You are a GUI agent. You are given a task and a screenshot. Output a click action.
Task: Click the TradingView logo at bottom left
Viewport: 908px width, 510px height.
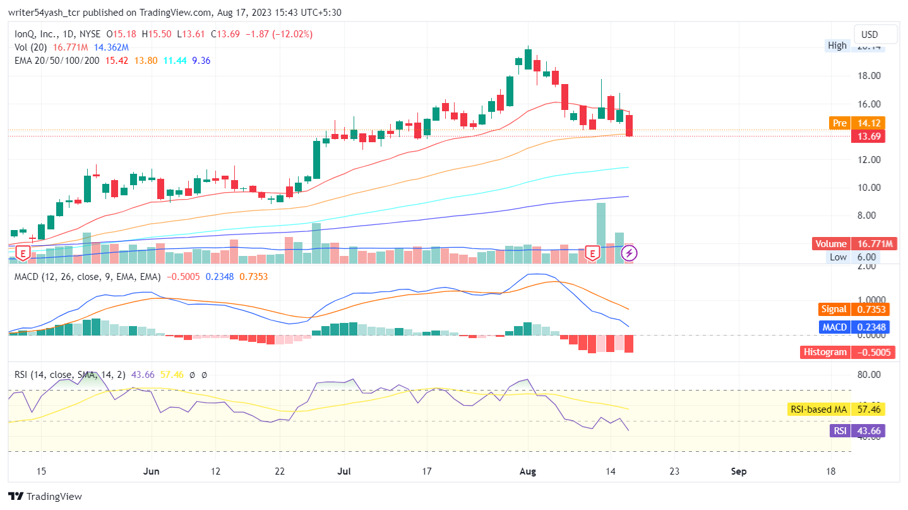click(x=45, y=497)
